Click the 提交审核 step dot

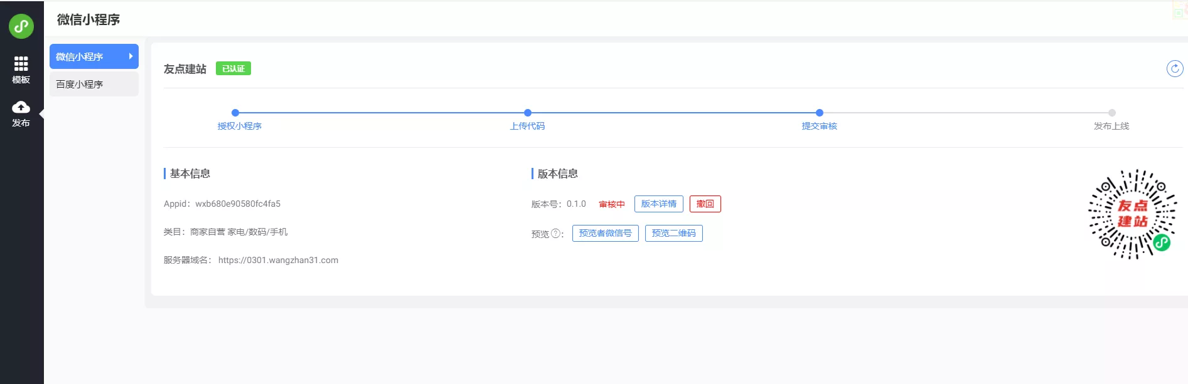pyautogui.click(x=819, y=113)
